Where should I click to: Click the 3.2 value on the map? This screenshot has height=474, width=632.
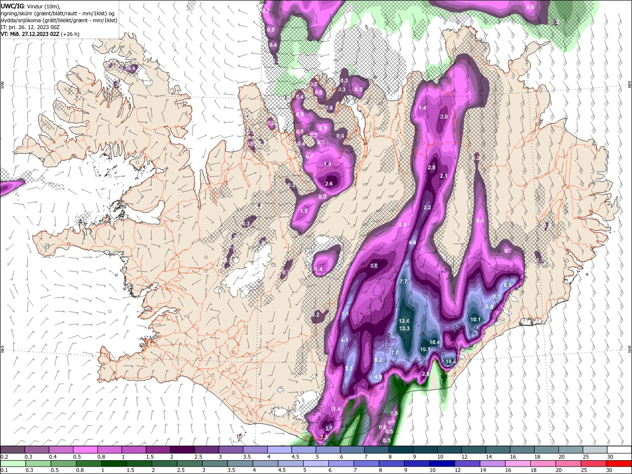pyautogui.click(x=428, y=207)
